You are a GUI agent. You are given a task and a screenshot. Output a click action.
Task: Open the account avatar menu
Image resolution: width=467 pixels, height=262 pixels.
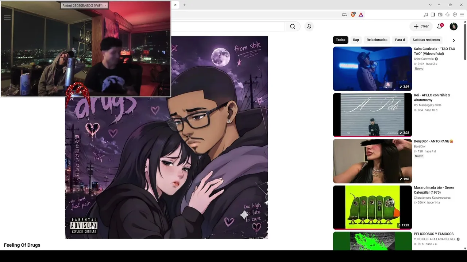point(454,27)
